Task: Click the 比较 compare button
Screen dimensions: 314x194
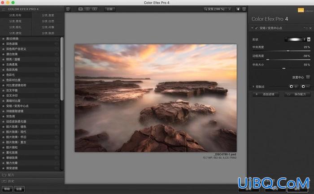Action: (x=109, y=9)
